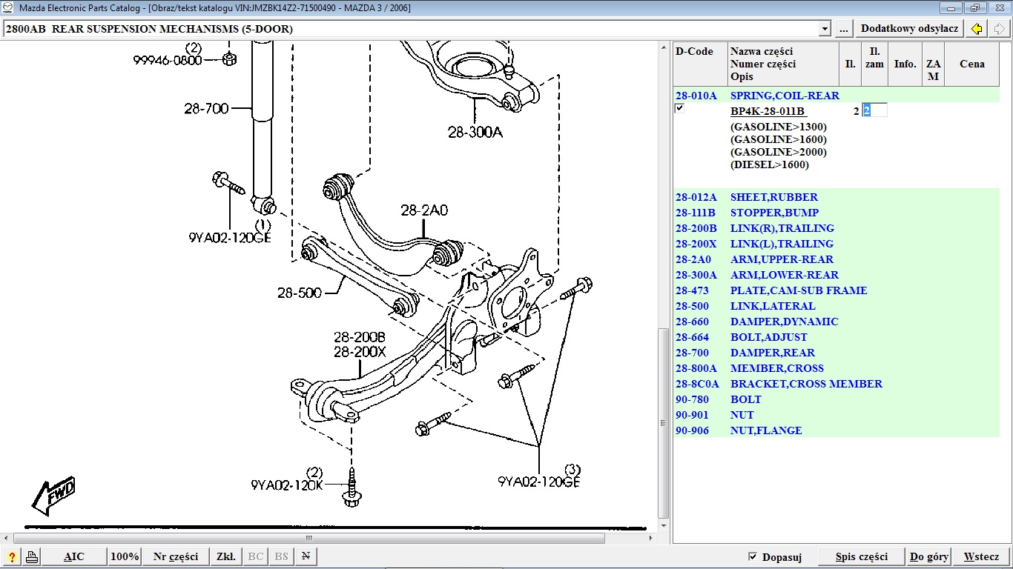This screenshot has width=1013, height=569.
Task: Open the 2800AB Rear Suspension combo box
Action: tap(412, 29)
